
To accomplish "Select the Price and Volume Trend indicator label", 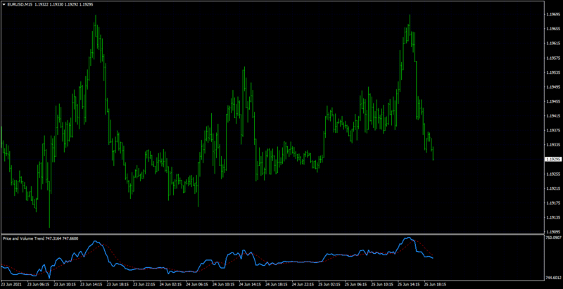I will coord(23,238).
